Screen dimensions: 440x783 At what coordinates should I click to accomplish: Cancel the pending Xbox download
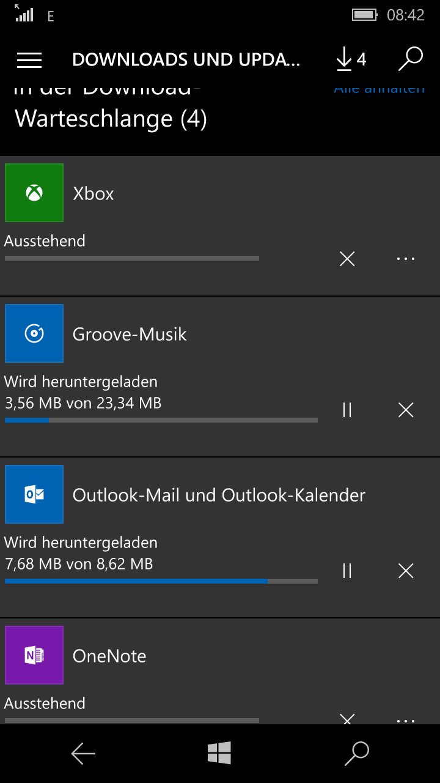point(347,259)
